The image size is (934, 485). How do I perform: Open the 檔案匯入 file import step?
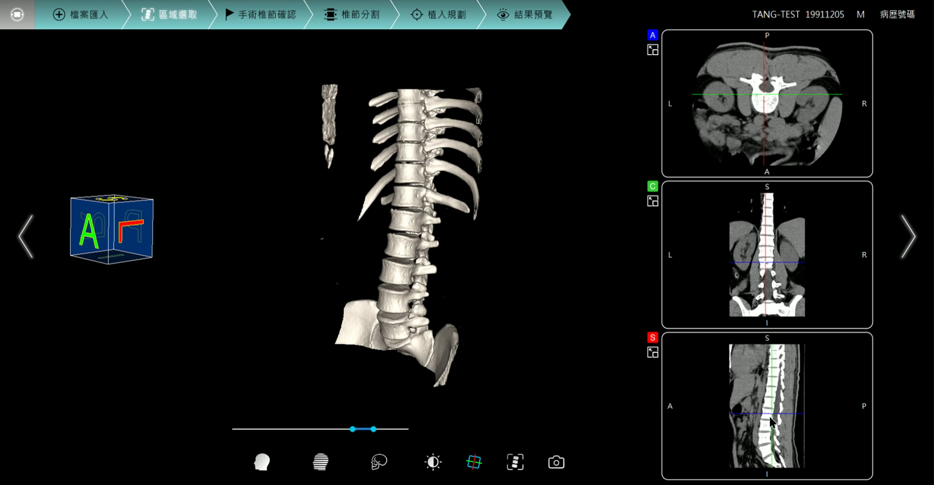(x=81, y=14)
